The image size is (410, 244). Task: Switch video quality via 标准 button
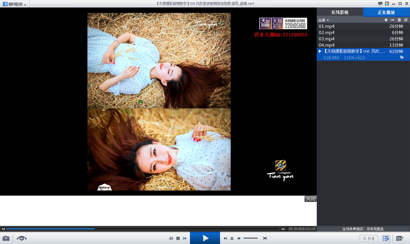pyautogui.click(x=368, y=238)
